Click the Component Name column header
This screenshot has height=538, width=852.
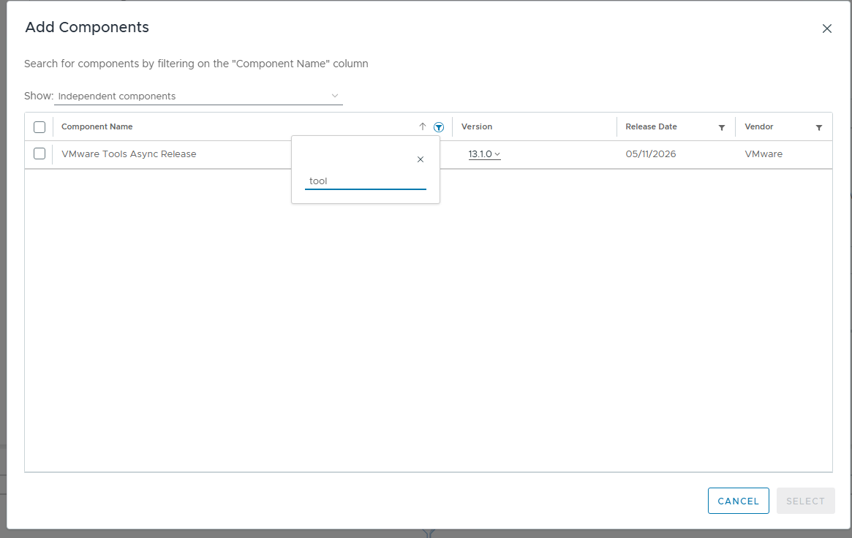(x=97, y=126)
